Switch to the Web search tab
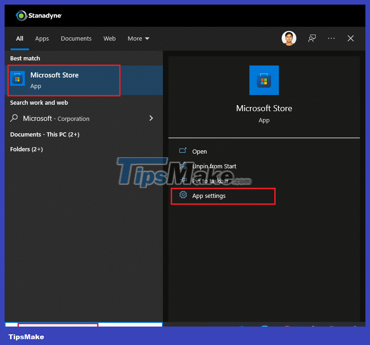This screenshot has height=345, width=370. (x=110, y=38)
